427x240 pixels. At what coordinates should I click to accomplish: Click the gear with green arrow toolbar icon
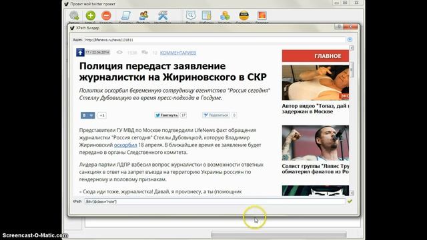74,16
